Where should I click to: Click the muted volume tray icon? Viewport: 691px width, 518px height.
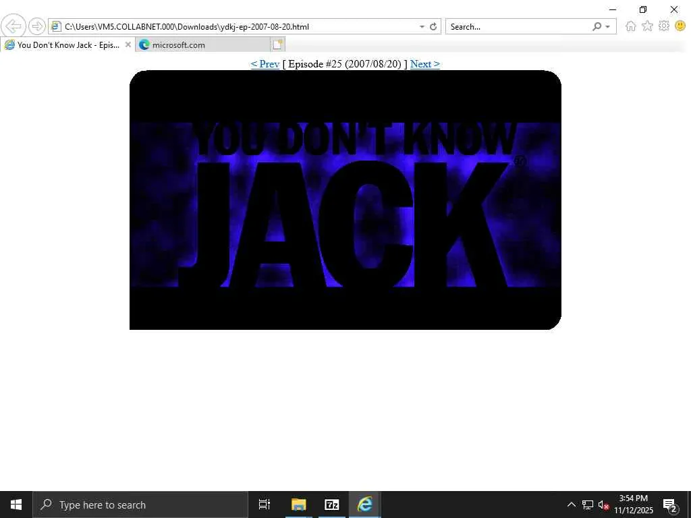tap(603, 505)
